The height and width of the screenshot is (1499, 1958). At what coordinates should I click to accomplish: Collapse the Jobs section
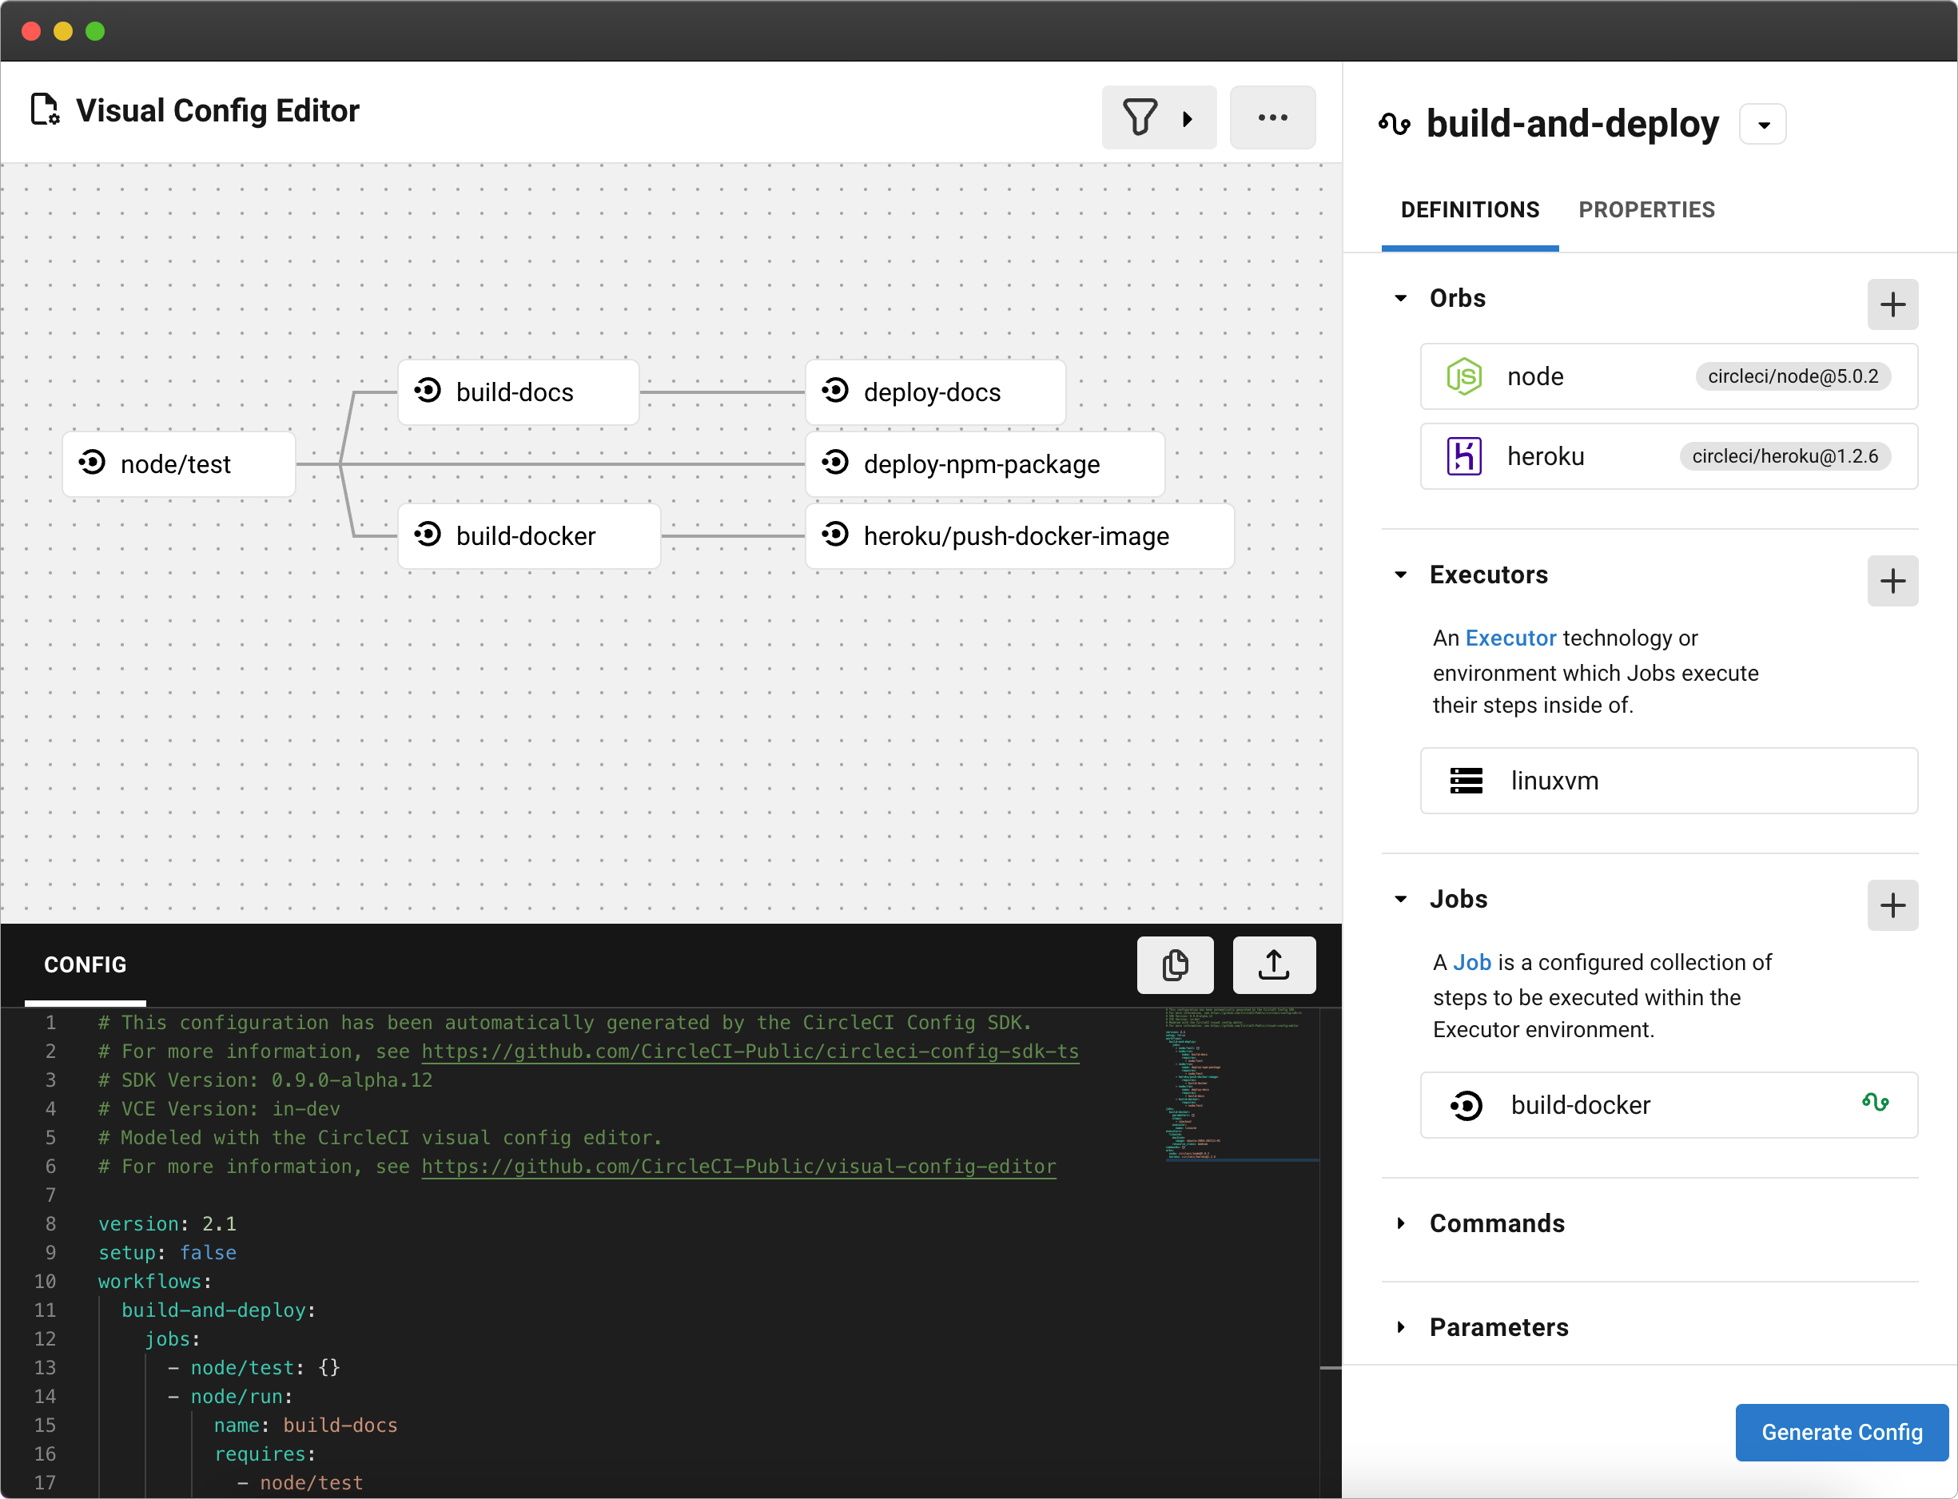[1400, 900]
